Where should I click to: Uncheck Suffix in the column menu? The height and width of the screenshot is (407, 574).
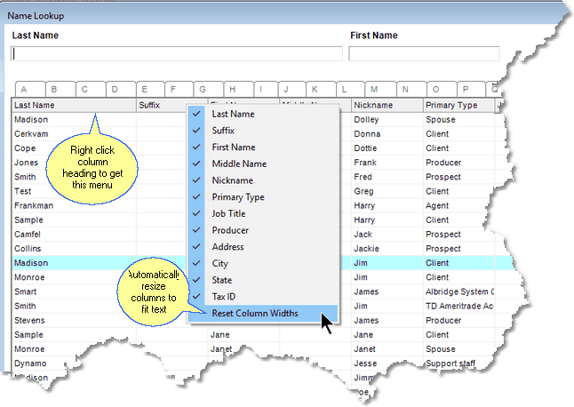coord(263,131)
